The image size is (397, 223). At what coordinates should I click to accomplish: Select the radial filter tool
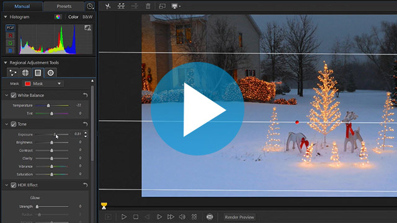pyautogui.click(x=51, y=73)
